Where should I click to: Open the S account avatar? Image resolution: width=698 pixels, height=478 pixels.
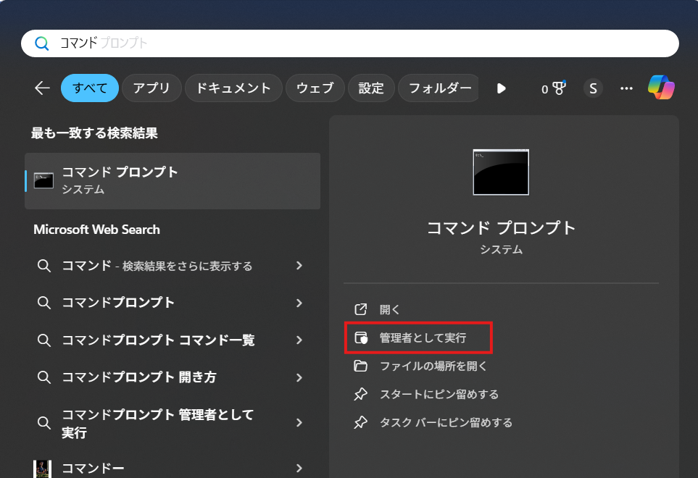[593, 88]
